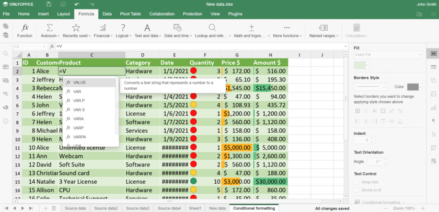
Task: Pick VARA in the autocomplete list
Action: pyautogui.click(x=79, y=119)
